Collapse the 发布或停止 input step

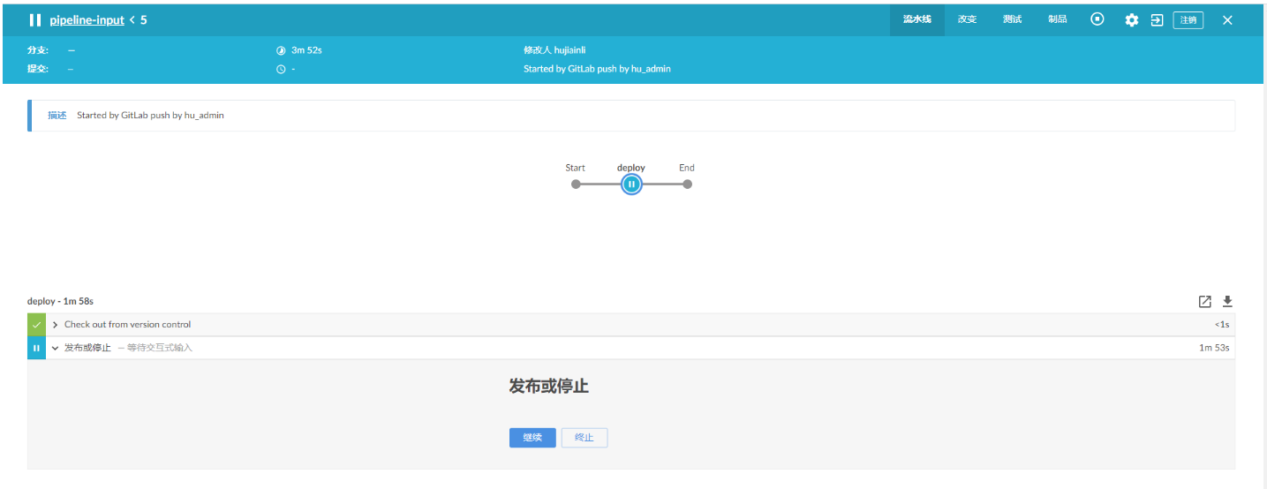point(56,348)
